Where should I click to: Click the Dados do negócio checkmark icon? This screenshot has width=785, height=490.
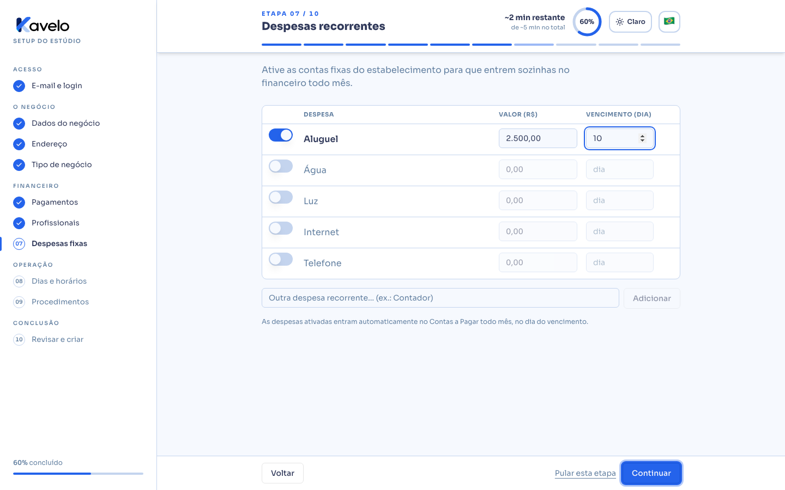19,124
